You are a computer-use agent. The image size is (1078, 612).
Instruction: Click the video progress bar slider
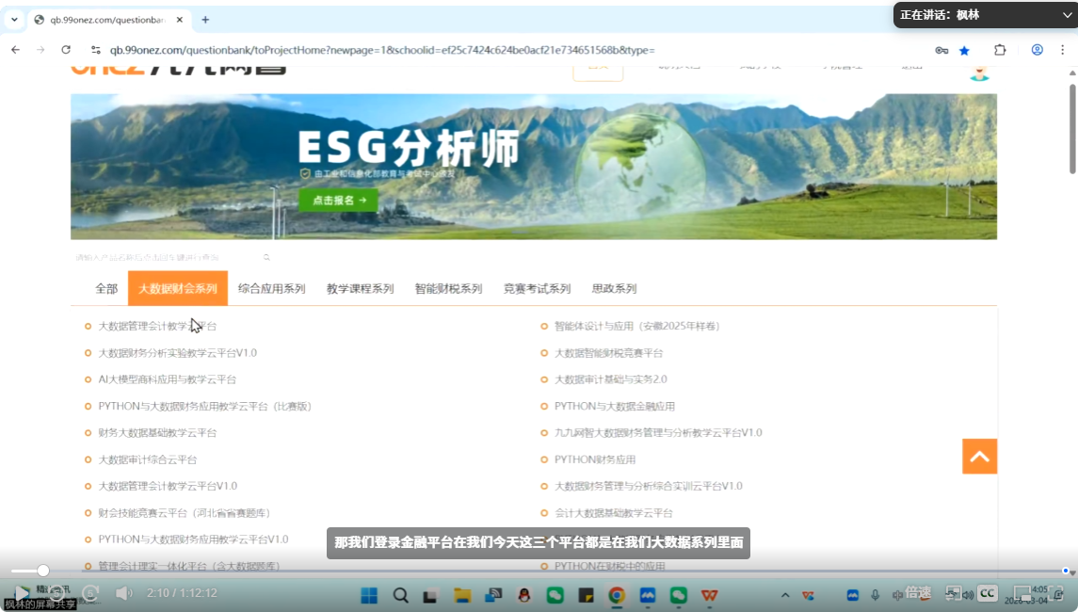[43, 571]
